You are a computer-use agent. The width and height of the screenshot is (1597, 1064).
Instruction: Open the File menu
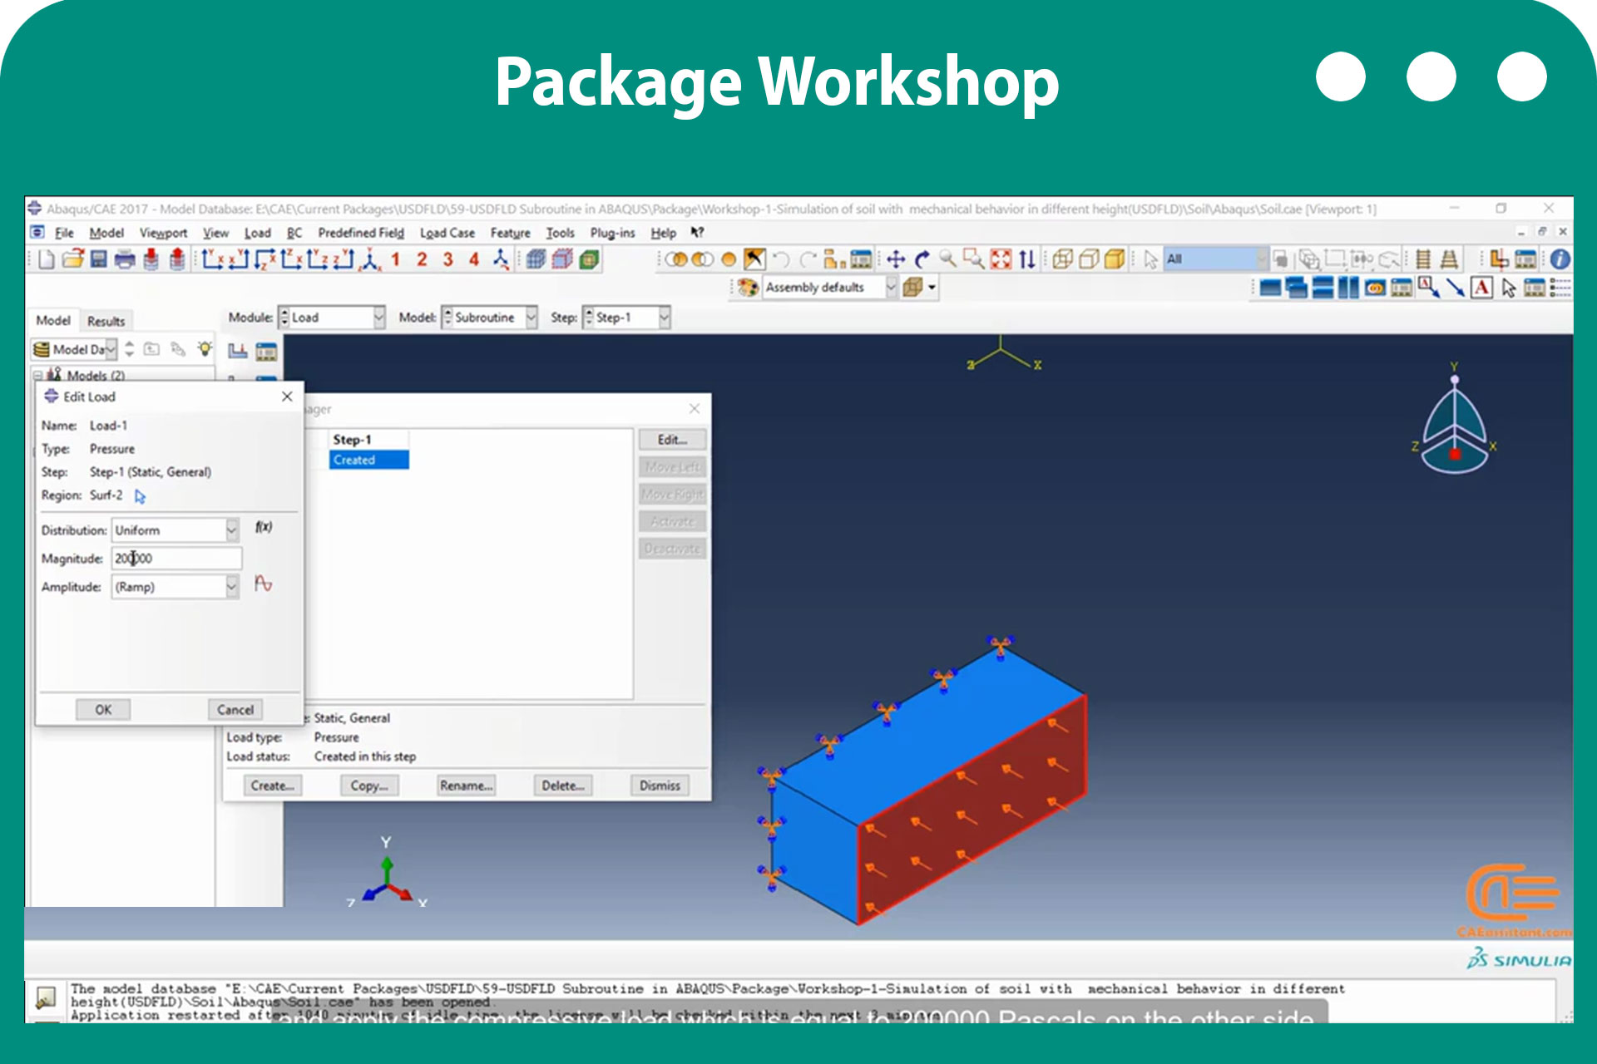[x=64, y=234]
